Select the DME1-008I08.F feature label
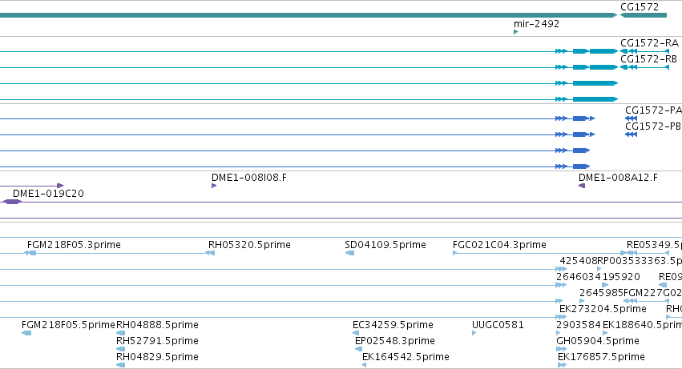 pos(249,178)
